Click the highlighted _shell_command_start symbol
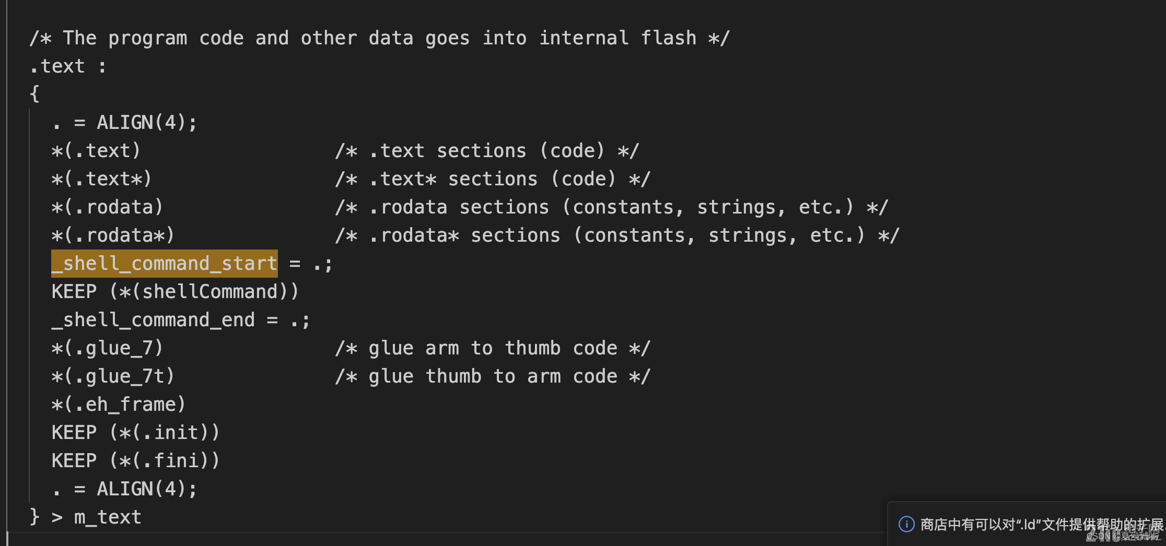This screenshot has height=546, width=1166. tap(165, 263)
